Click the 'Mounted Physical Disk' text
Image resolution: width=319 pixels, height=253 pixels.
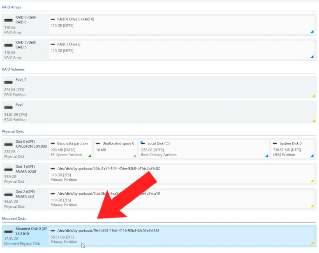(x=22, y=244)
